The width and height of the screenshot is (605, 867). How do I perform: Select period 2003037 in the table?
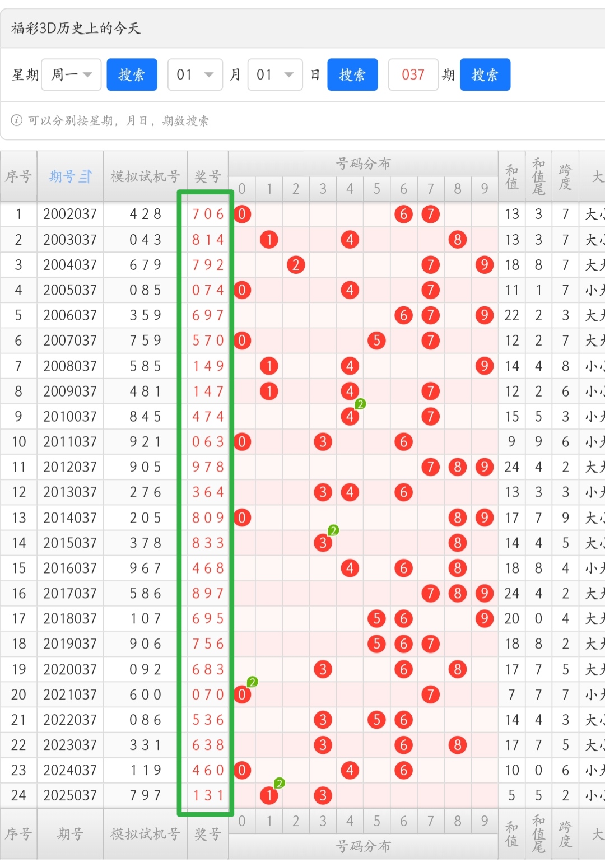coord(70,240)
